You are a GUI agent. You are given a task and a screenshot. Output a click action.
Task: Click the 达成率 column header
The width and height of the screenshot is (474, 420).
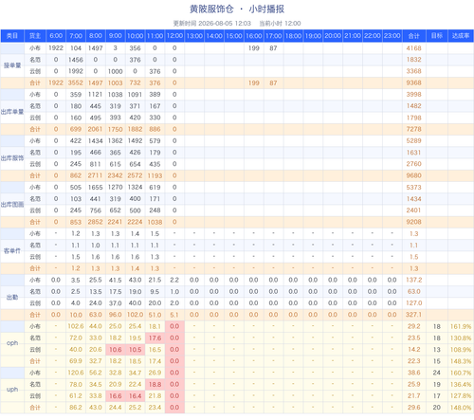(x=461, y=36)
